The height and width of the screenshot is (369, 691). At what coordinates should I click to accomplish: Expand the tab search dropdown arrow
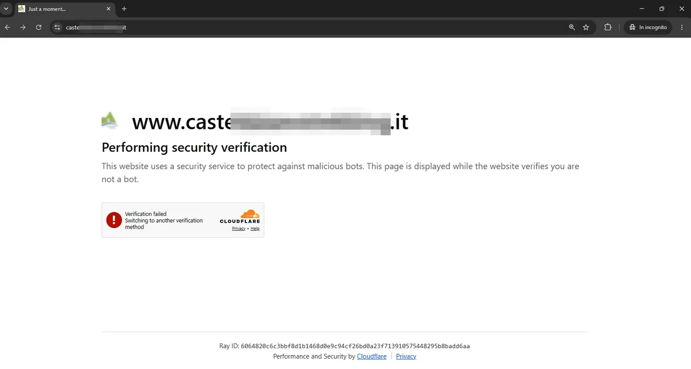click(x=6, y=9)
